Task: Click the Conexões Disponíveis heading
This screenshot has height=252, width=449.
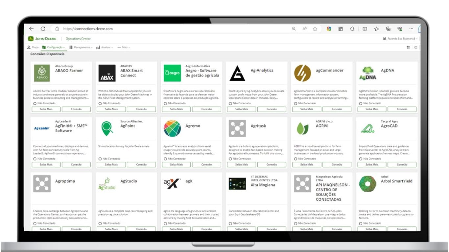Action: 47,54
